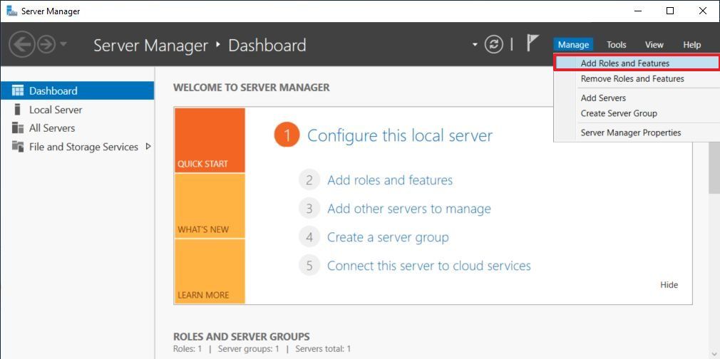This screenshot has height=359, width=720.
Task: Open the Notifications flag icon
Action: 532,43
